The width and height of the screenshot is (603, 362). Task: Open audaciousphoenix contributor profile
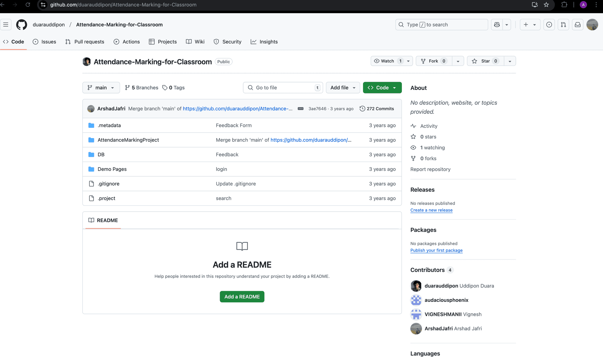pyautogui.click(x=446, y=300)
